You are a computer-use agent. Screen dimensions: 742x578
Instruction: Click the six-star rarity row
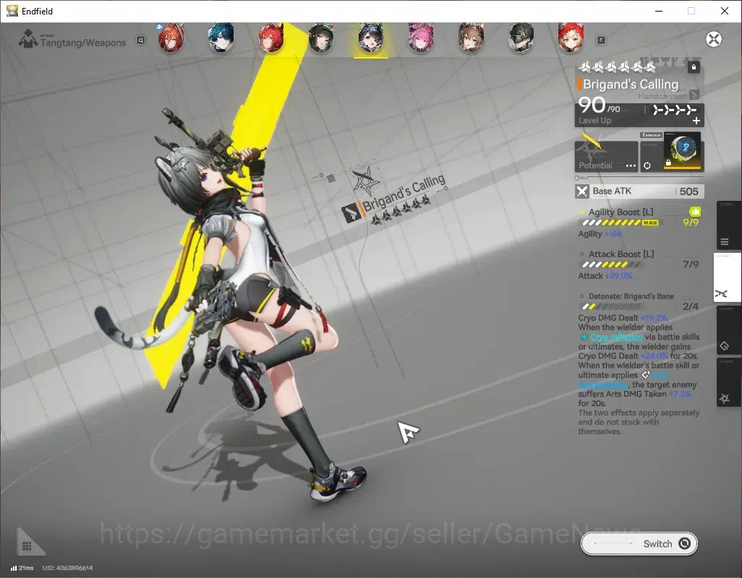click(618, 68)
